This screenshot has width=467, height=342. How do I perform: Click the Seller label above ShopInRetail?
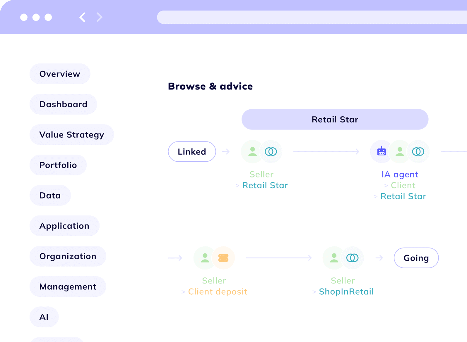[x=343, y=281]
